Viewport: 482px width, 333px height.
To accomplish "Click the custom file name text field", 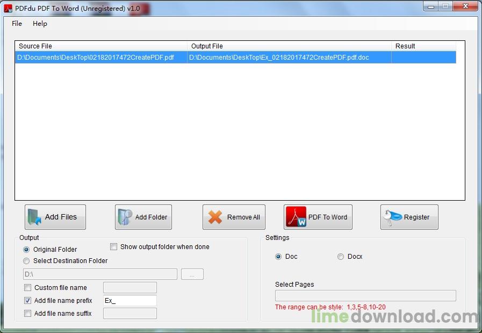I will click(x=130, y=287).
